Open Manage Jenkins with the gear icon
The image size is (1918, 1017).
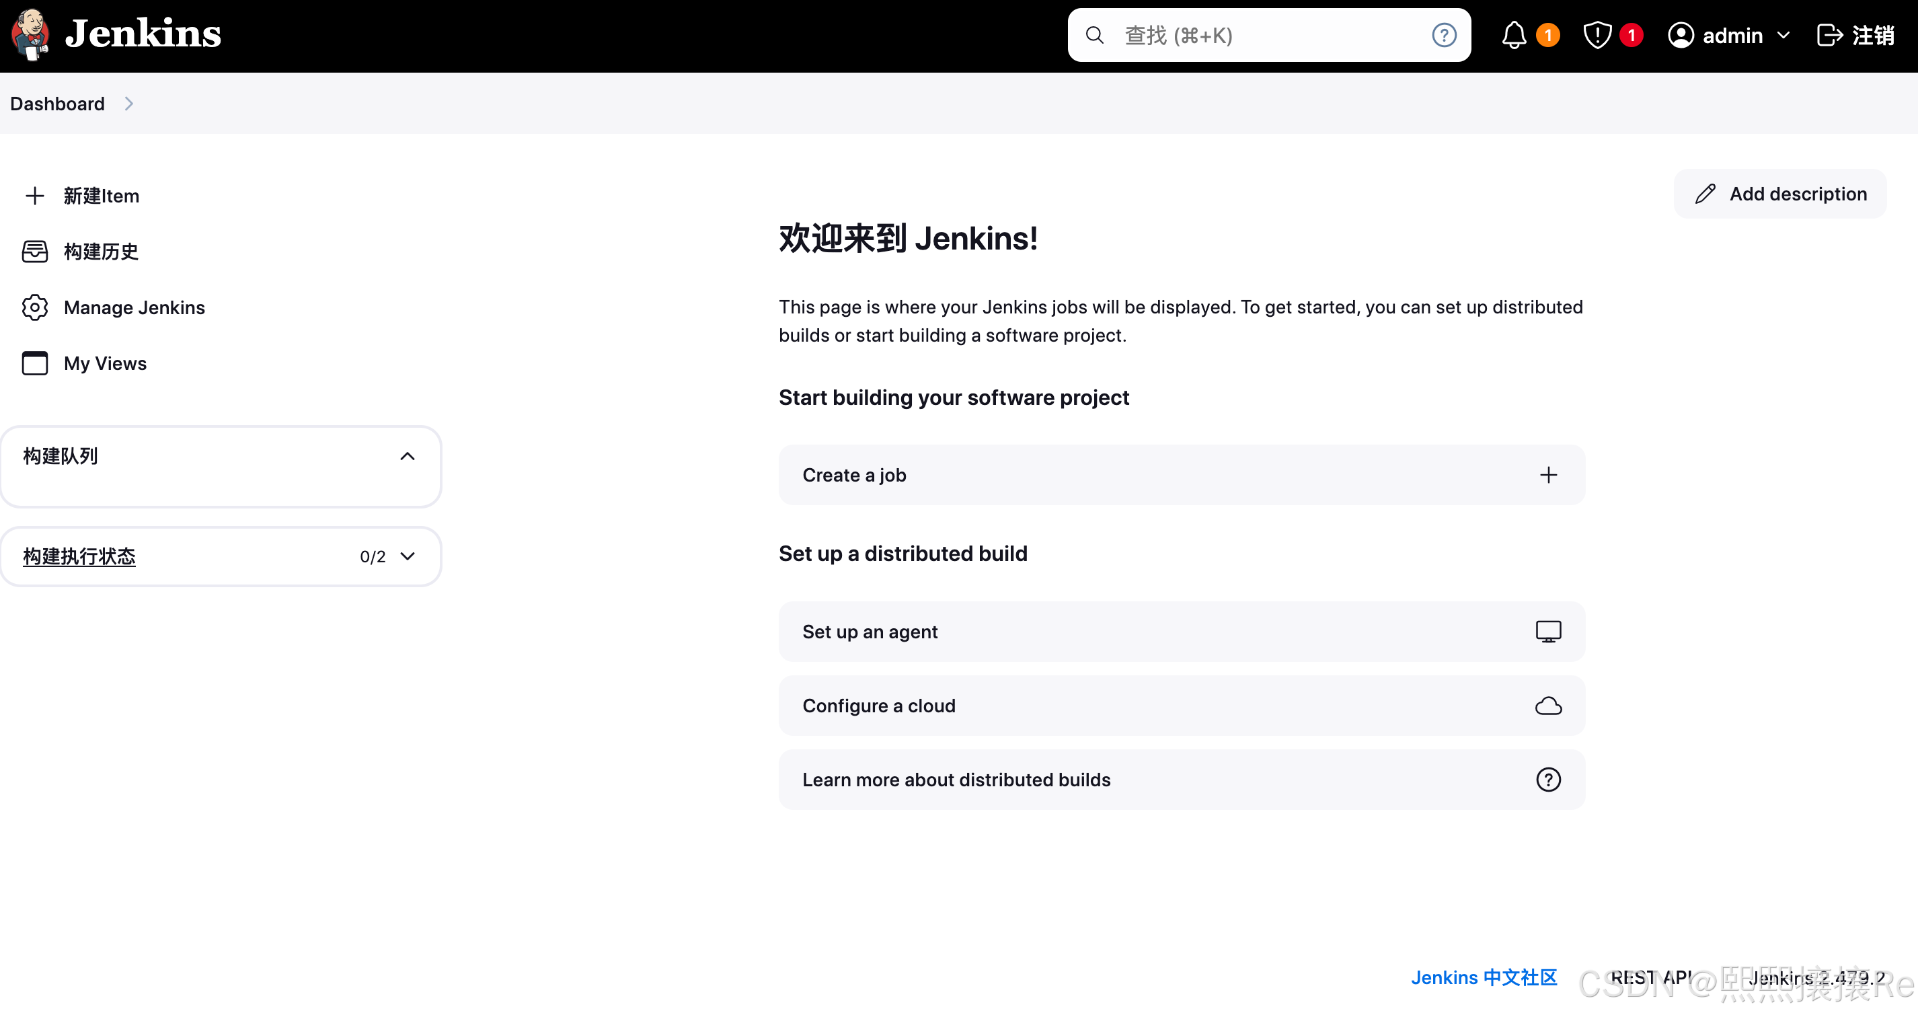[34, 307]
